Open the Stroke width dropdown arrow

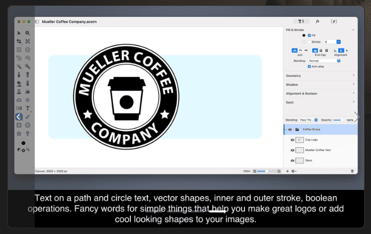click(339, 42)
